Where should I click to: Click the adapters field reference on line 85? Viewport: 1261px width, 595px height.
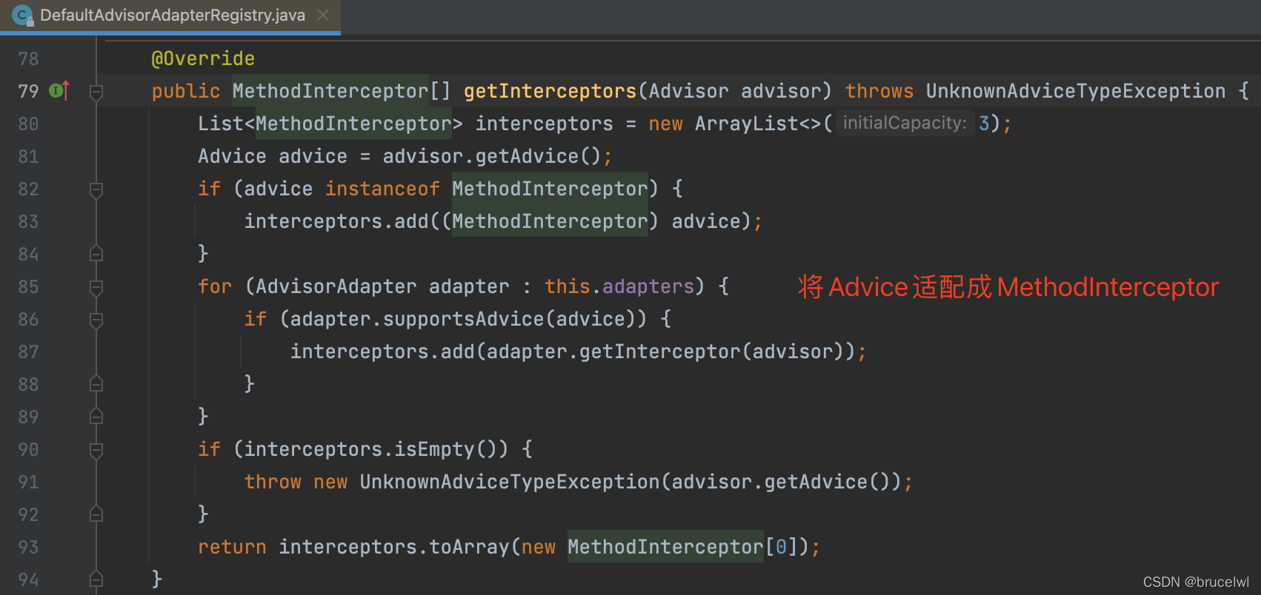coord(648,286)
